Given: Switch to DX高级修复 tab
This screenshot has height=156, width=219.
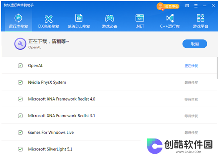Looking at the screenshot, I should click(x=49, y=21).
